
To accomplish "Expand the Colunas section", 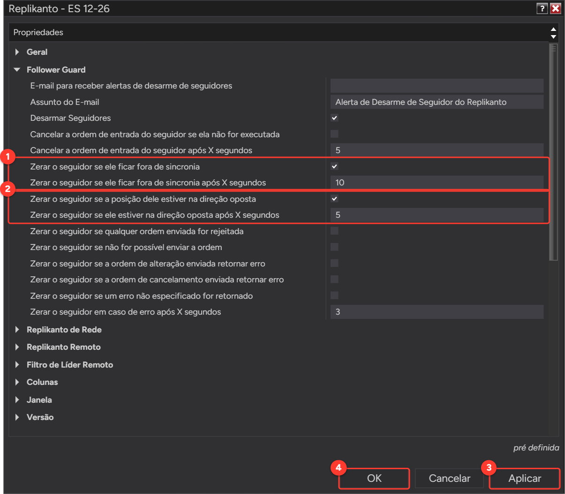I will coord(17,382).
